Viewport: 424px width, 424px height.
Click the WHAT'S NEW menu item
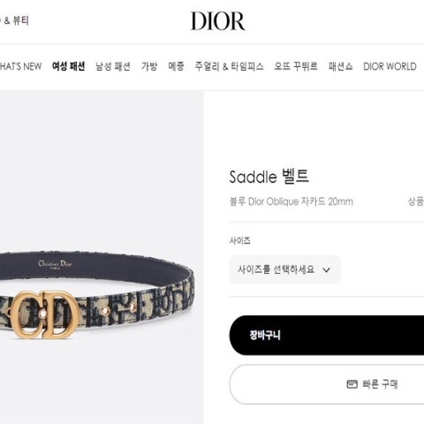(20, 66)
